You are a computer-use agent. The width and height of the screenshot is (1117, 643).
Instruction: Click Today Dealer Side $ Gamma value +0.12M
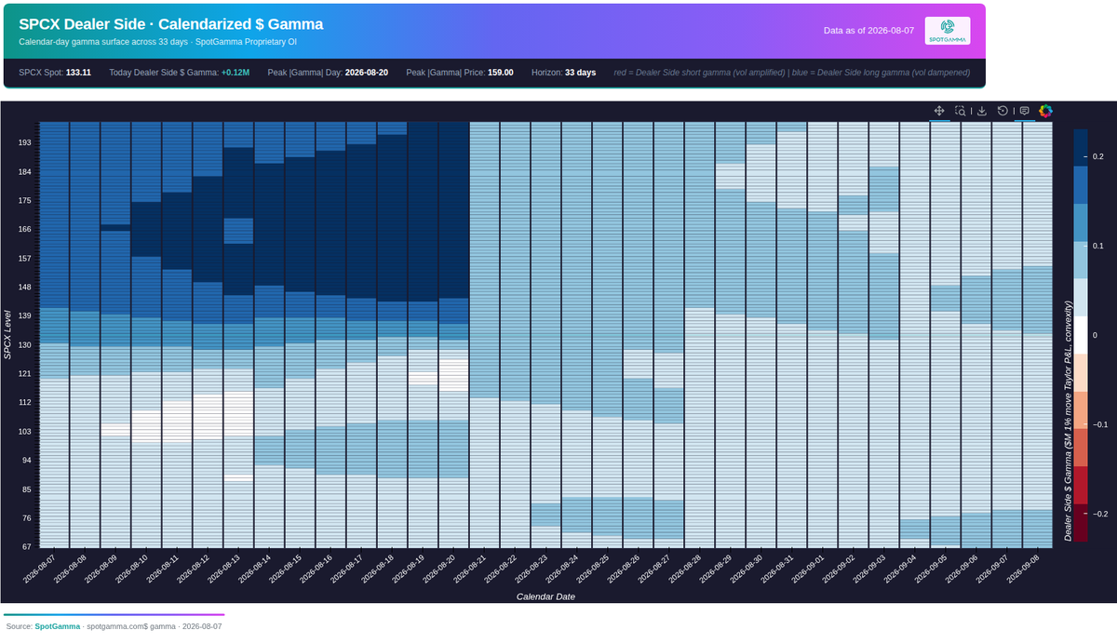coord(236,73)
